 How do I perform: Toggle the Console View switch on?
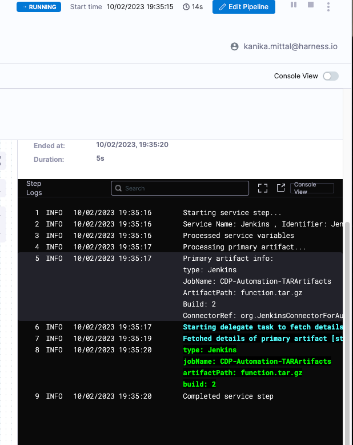coord(330,76)
